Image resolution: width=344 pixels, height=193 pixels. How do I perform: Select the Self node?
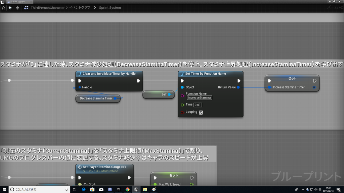pos(158,94)
